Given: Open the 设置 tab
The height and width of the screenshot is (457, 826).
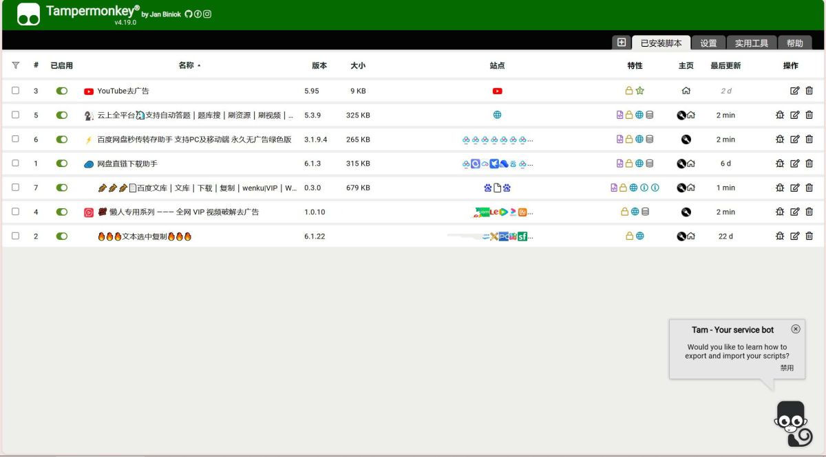Looking at the screenshot, I should [x=708, y=43].
